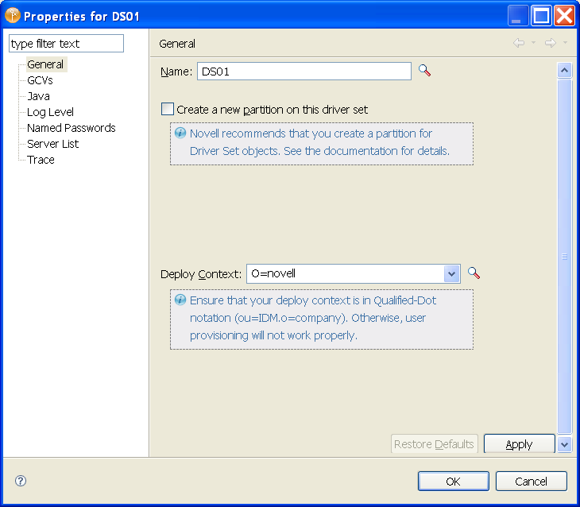The image size is (580, 507).
Task: Maximize the Properties window
Action: (x=542, y=16)
